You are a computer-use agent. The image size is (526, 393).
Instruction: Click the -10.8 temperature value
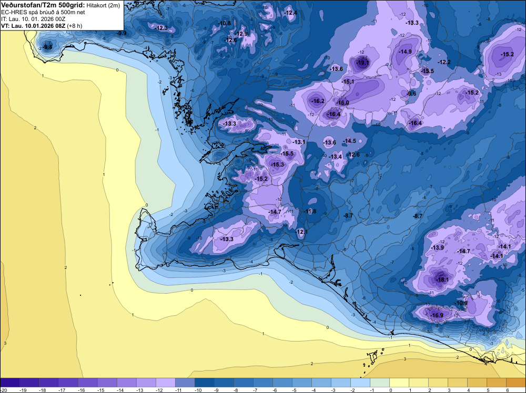pos(225,23)
